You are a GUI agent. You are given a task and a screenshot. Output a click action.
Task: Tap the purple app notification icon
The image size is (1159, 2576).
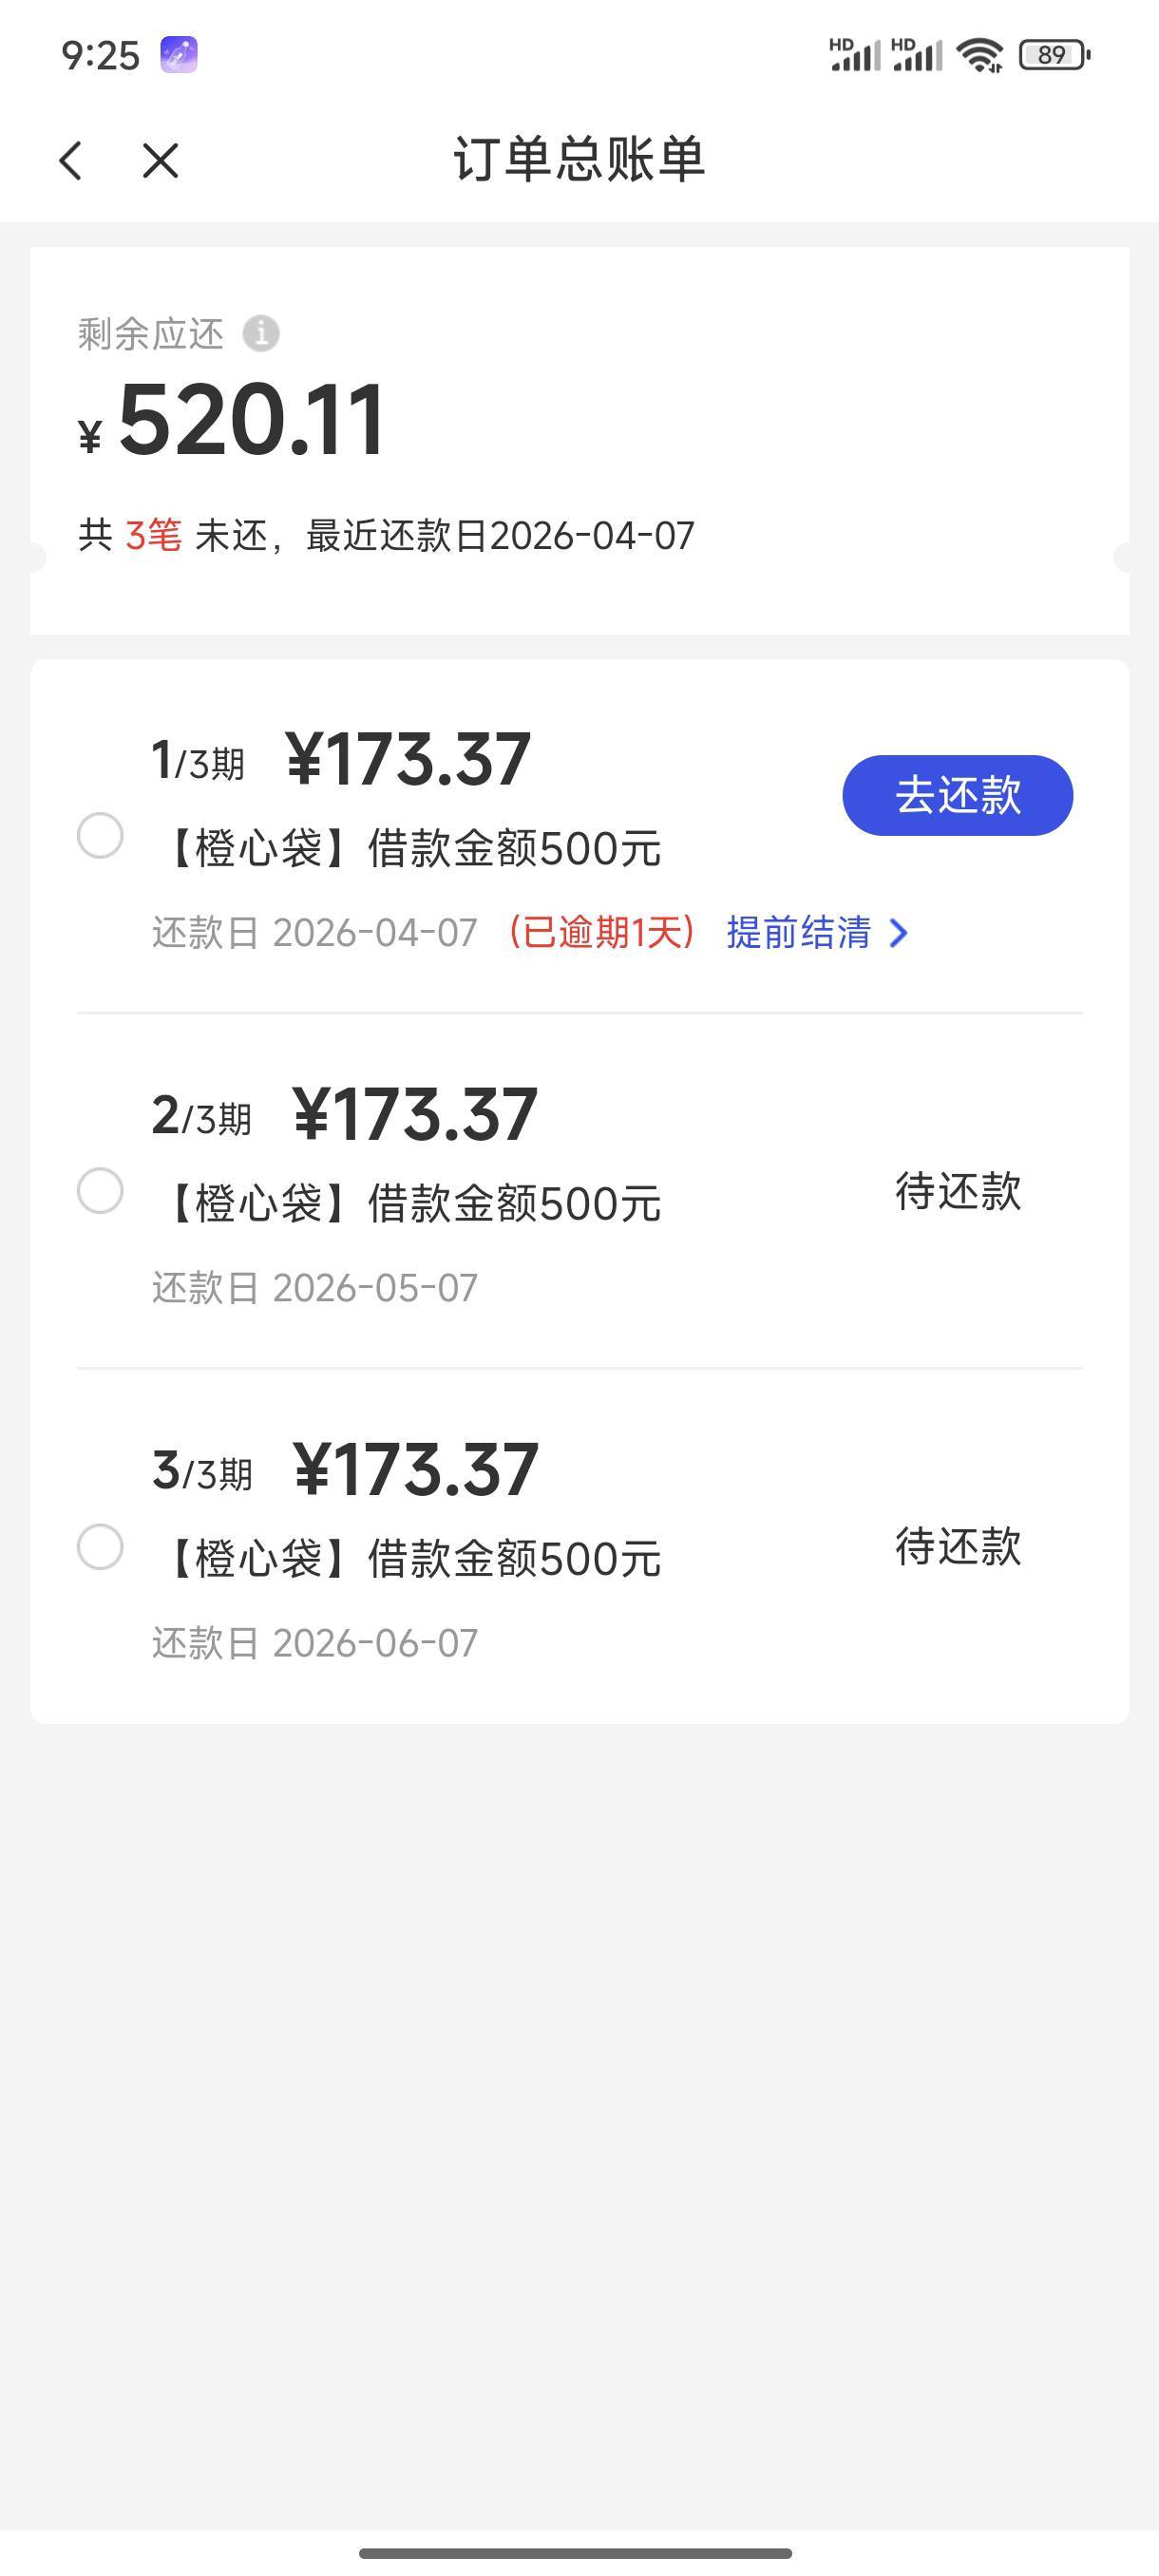(x=179, y=54)
